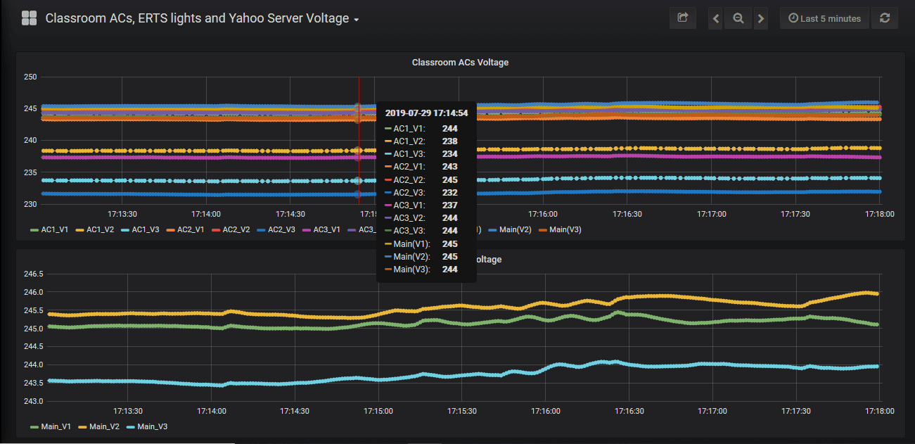915x444 pixels.
Task: Zoom out the time range
Action: [738, 19]
